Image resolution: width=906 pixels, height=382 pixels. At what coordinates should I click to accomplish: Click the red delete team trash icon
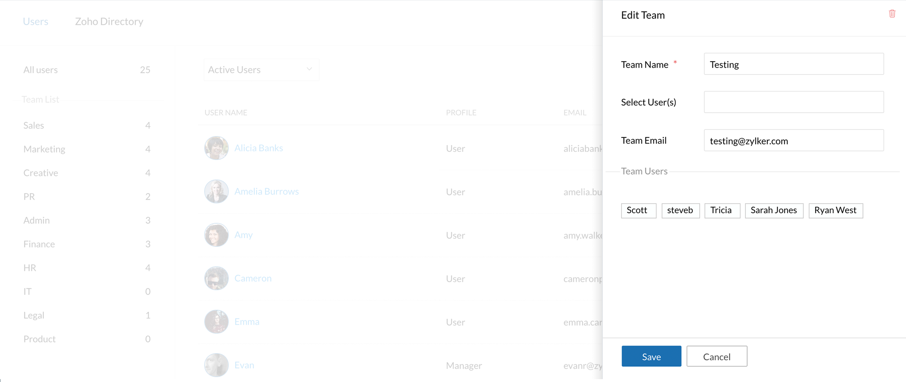point(892,14)
